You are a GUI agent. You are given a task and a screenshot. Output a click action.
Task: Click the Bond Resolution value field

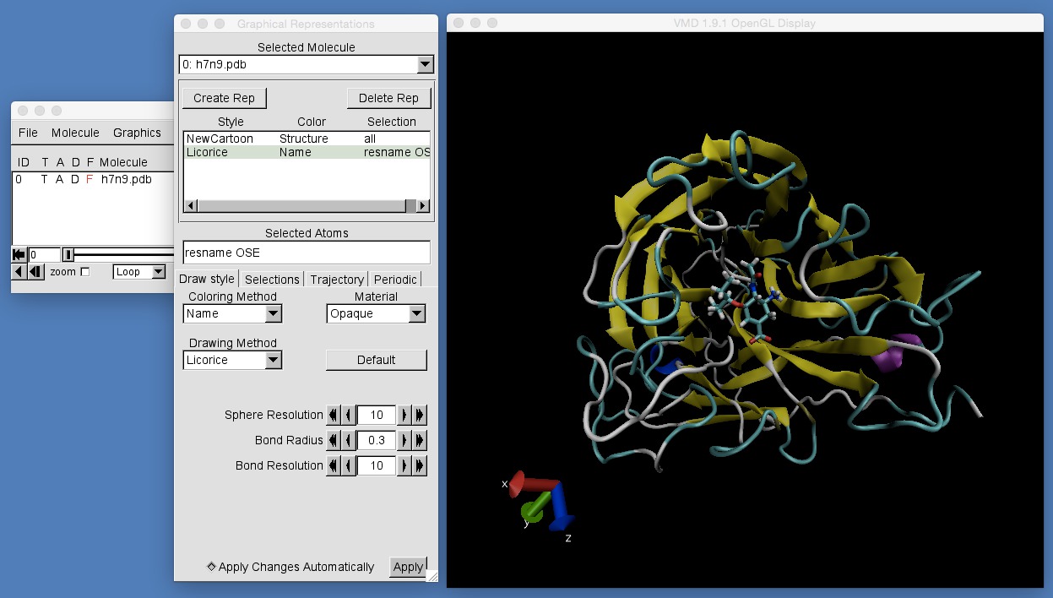click(377, 465)
